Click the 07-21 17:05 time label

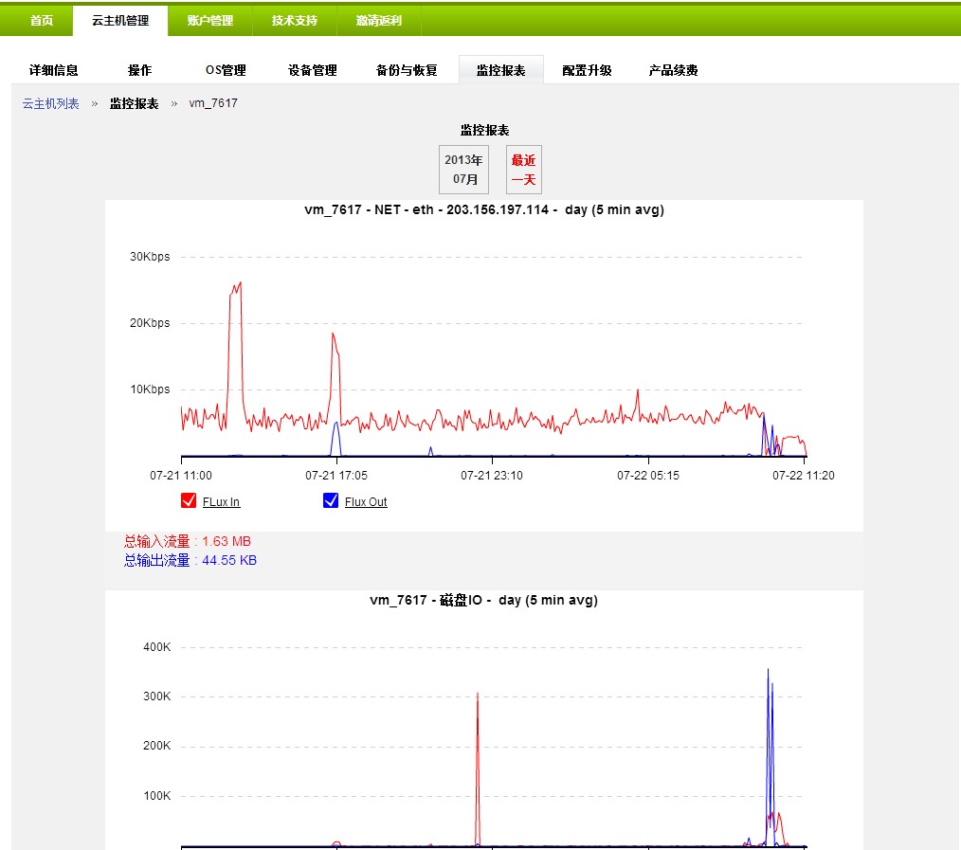click(336, 476)
